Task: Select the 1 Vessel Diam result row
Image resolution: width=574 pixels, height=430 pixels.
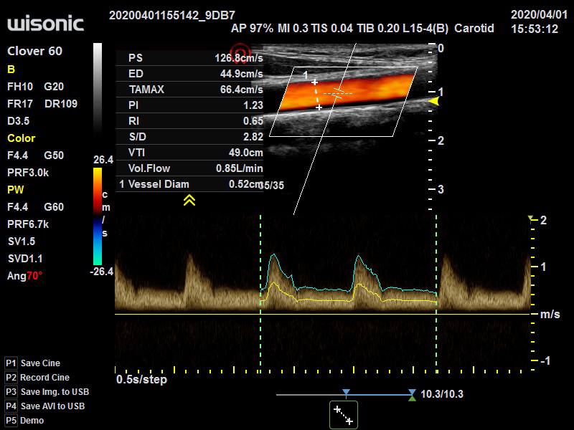Action: (x=189, y=184)
